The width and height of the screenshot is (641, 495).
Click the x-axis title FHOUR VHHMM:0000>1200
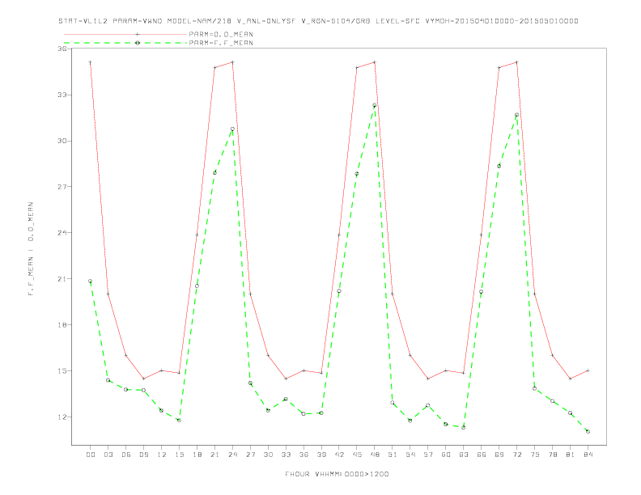[x=337, y=474]
